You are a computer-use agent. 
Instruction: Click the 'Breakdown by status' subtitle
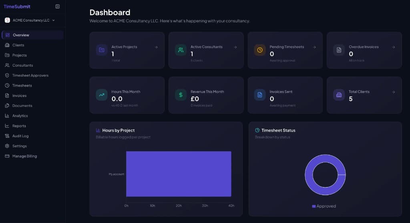click(272, 137)
